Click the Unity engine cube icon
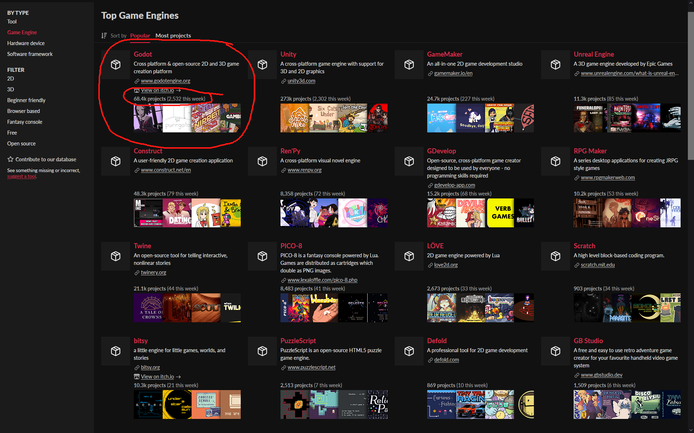 (262, 65)
